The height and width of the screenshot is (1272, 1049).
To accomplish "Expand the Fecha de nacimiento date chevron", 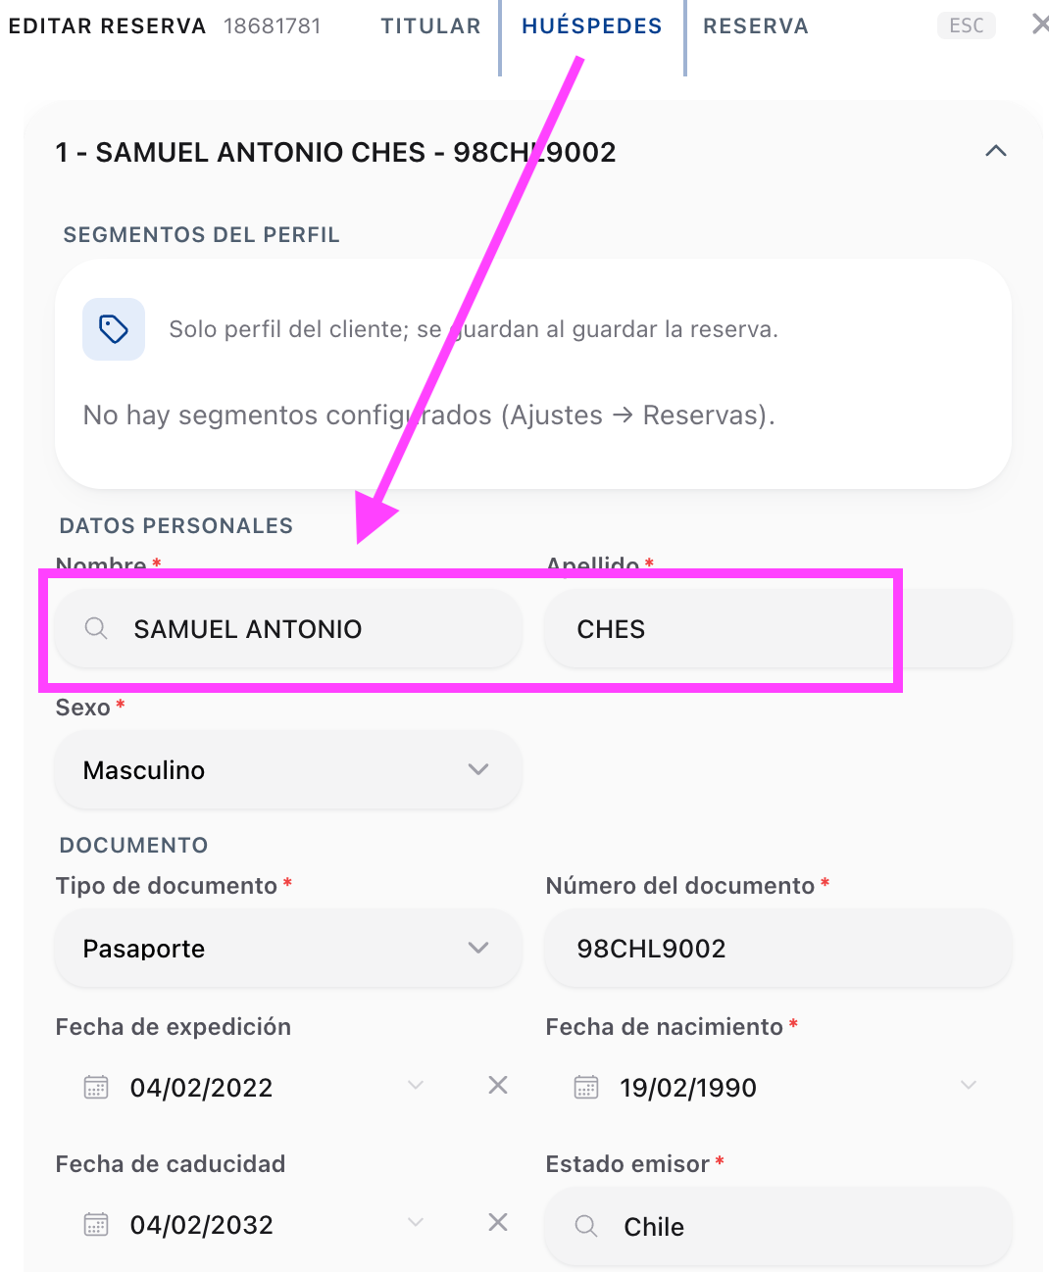I will [x=969, y=1085].
